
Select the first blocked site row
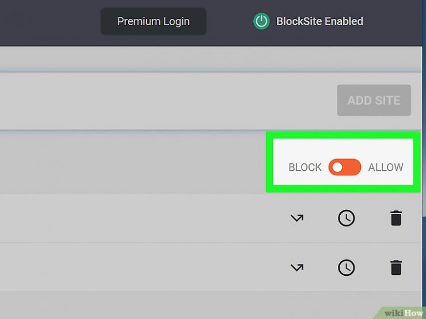pos(211,218)
